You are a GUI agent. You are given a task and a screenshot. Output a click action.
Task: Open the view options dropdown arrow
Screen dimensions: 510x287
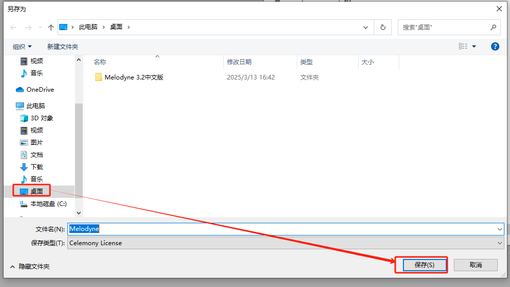pos(474,46)
